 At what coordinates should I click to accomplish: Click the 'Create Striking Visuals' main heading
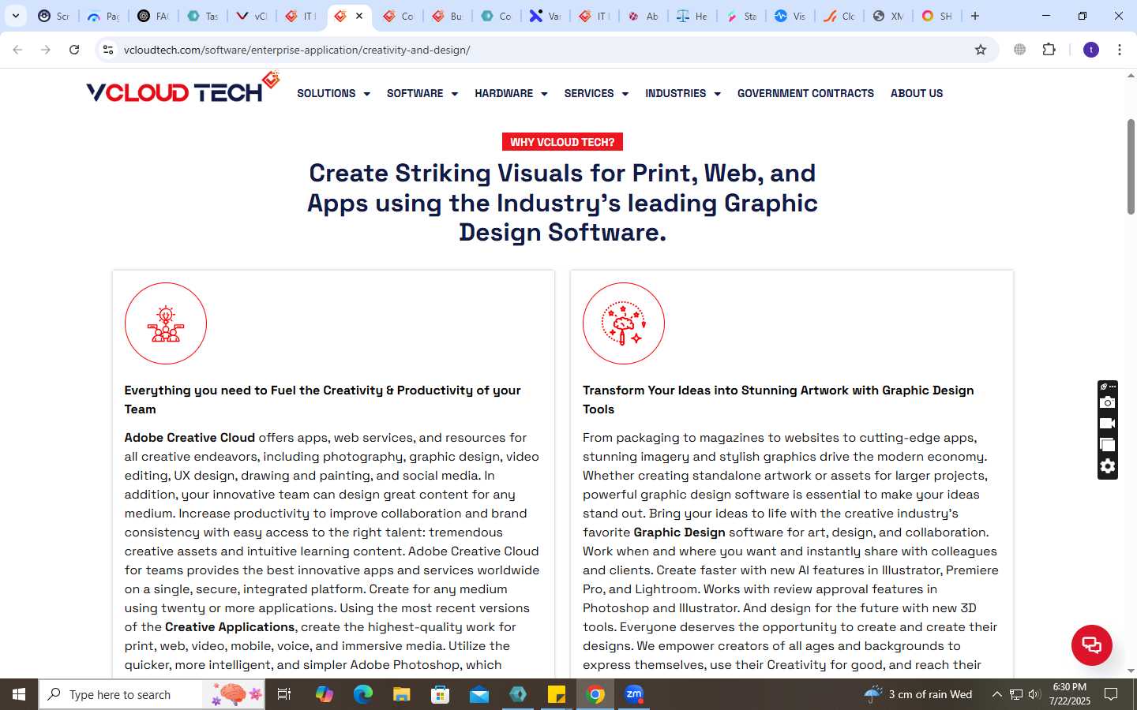(x=562, y=203)
